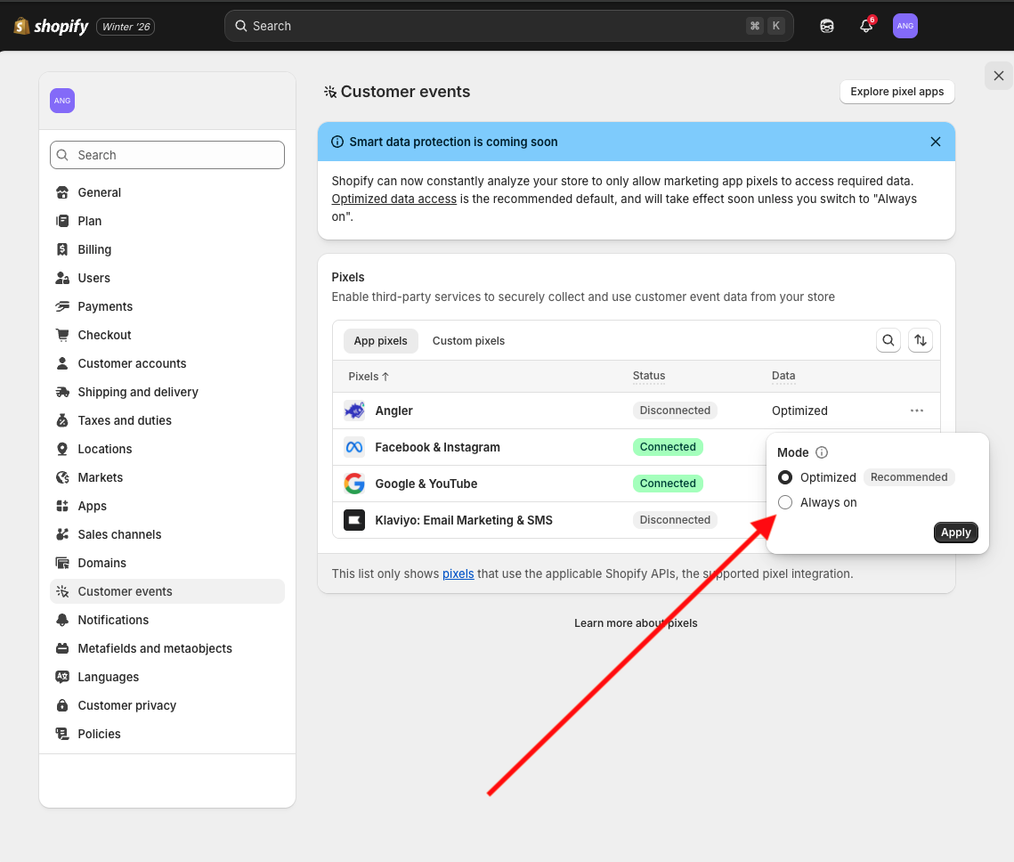Screen dimensions: 1014x862
Task: Click the Mode info icon
Action: pos(822,452)
